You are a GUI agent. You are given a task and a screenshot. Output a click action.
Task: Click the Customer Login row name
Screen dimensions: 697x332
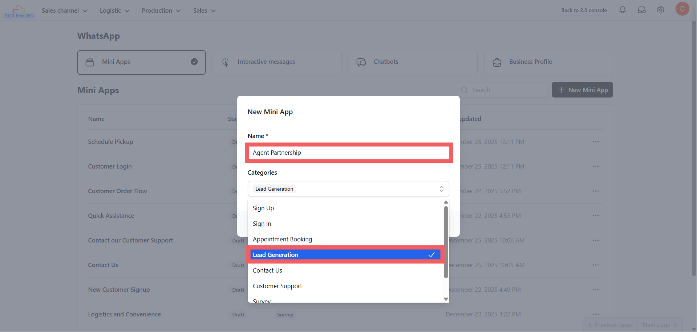pyautogui.click(x=110, y=166)
